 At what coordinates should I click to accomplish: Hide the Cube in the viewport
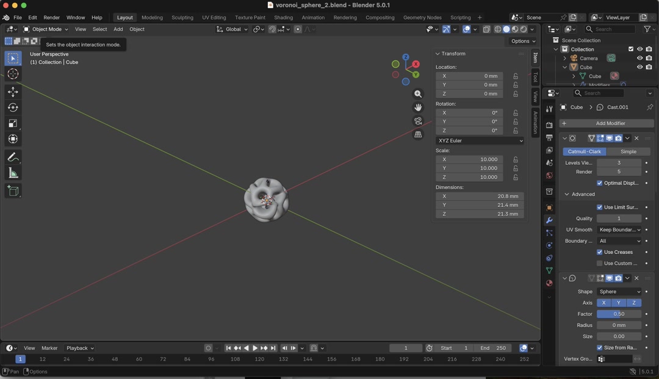(639, 67)
